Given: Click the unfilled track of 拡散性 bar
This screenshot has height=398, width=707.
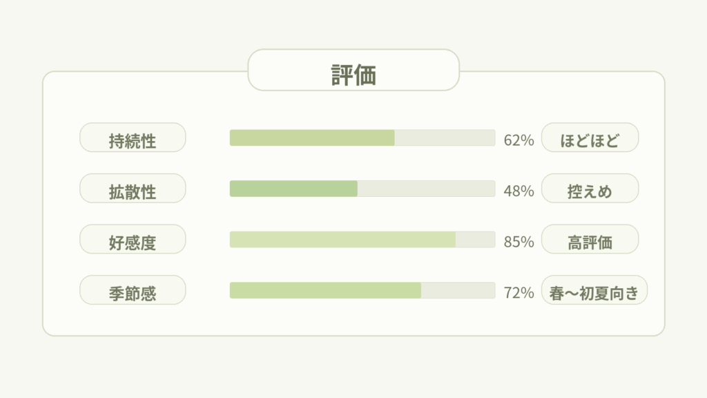Looking at the screenshot, I should point(426,189).
